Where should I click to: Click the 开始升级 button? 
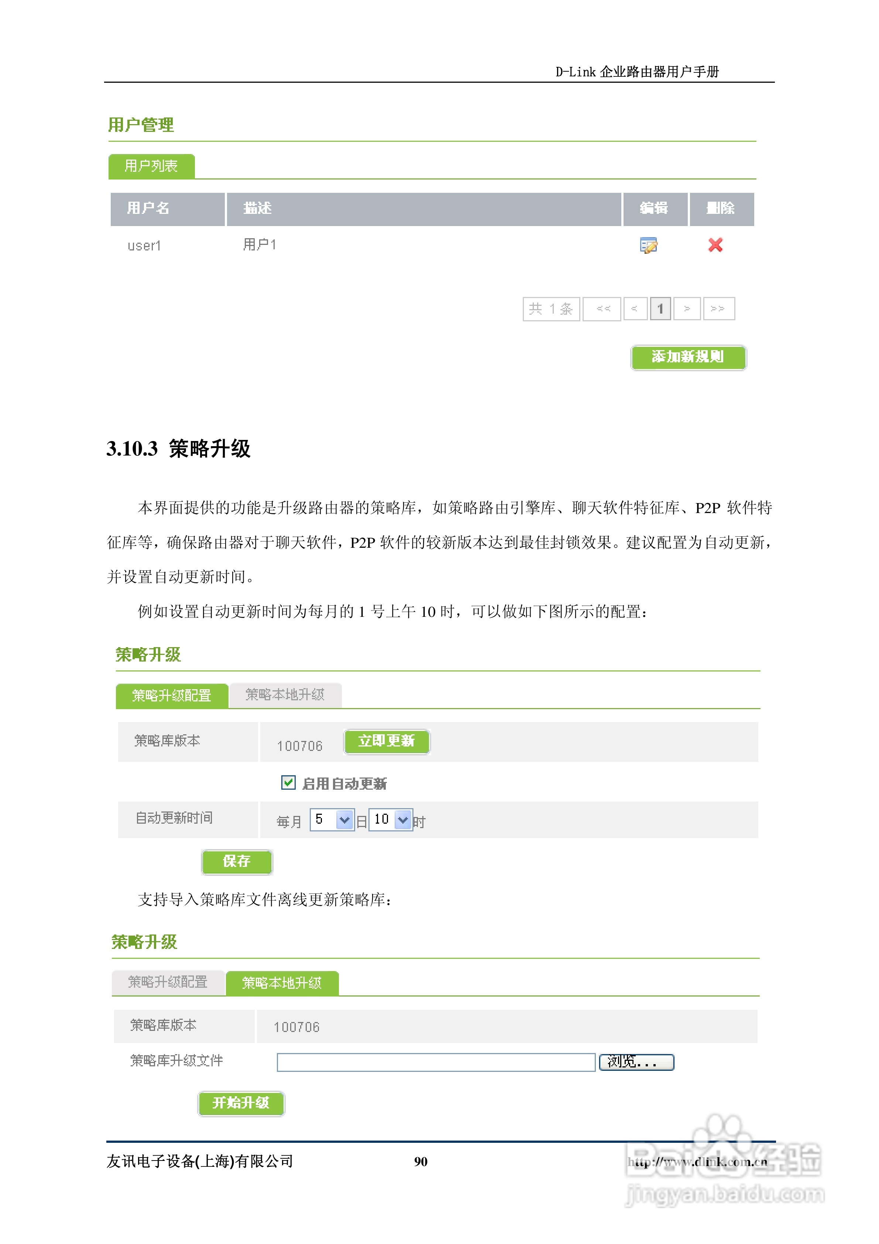tap(241, 1103)
